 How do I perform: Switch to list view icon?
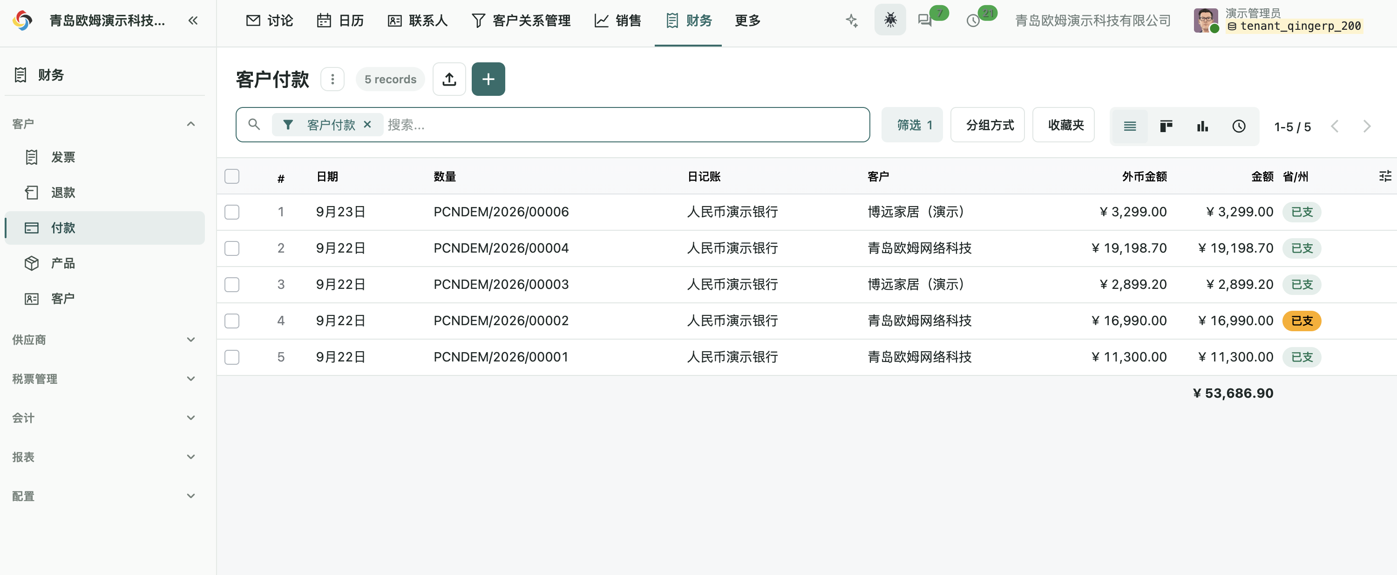coord(1130,126)
